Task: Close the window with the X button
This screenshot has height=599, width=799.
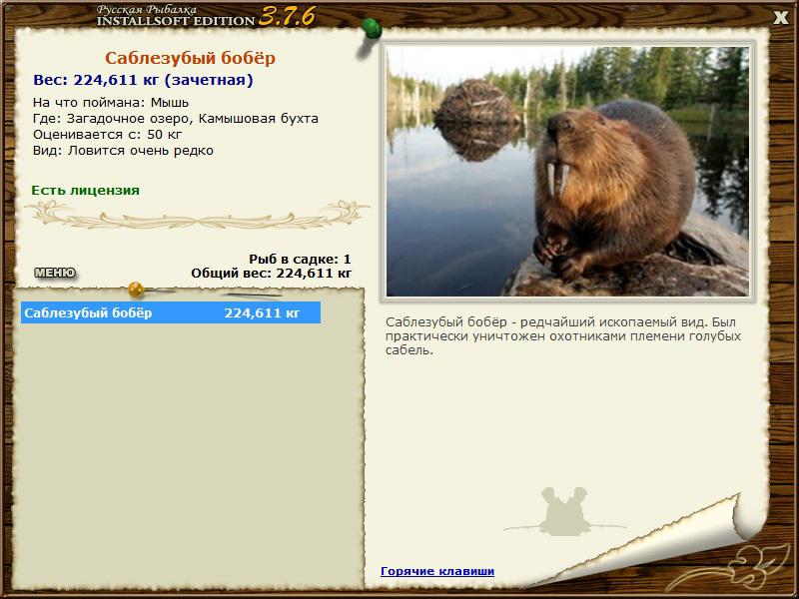Action: tap(780, 18)
